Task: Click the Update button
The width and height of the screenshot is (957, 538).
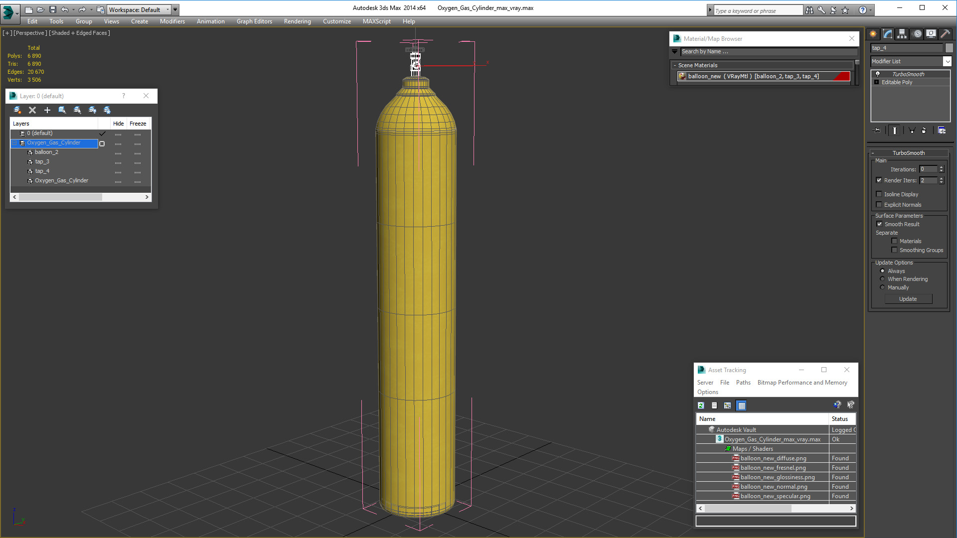Action: (908, 299)
